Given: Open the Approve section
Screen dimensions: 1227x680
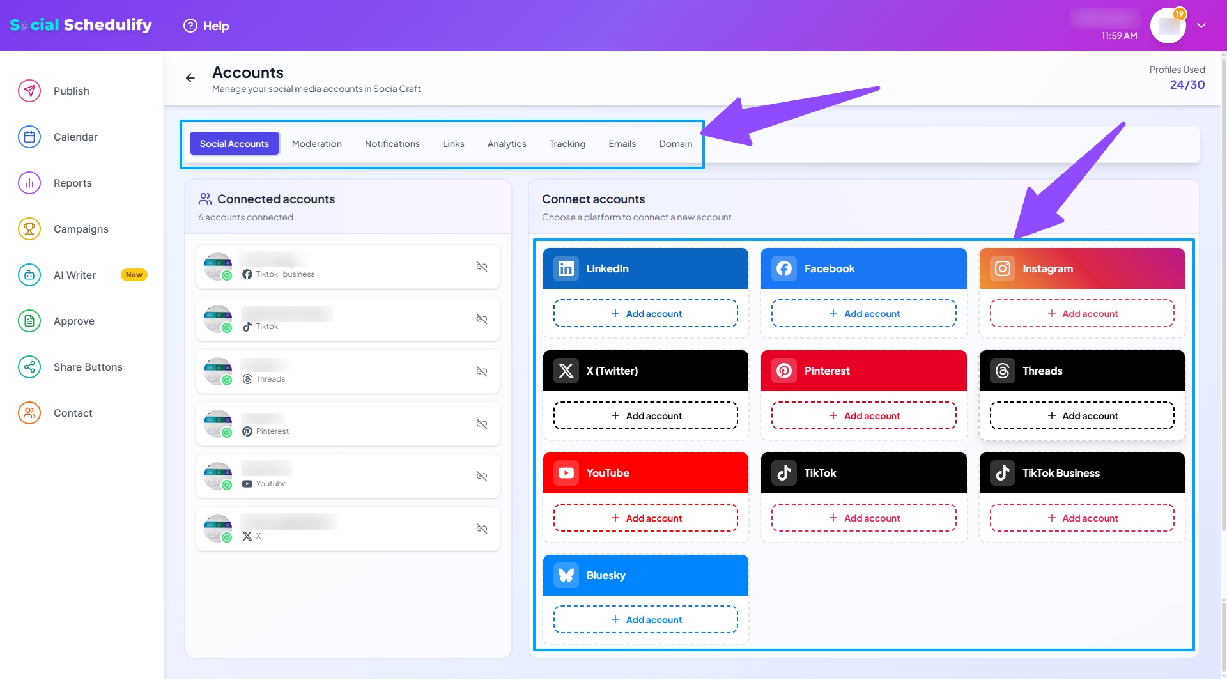Looking at the screenshot, I should (73, 321).
